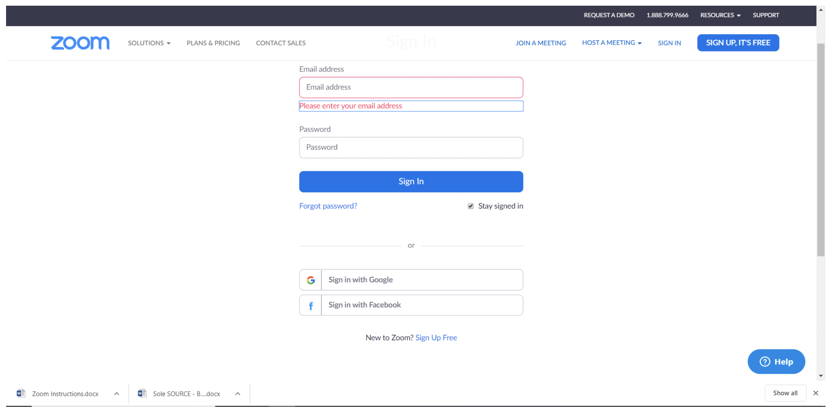This screenshot has height=417, width=833.
Task: Click the scrollbar up arrow
Action: pos(821,10)
